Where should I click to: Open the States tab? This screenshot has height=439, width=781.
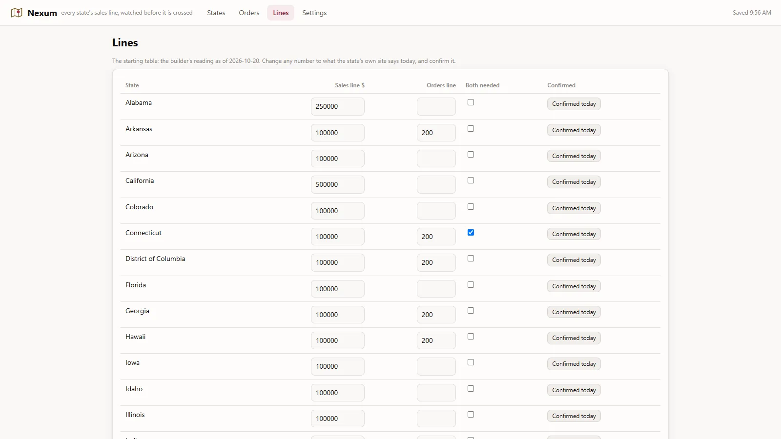tap(216, 13)
